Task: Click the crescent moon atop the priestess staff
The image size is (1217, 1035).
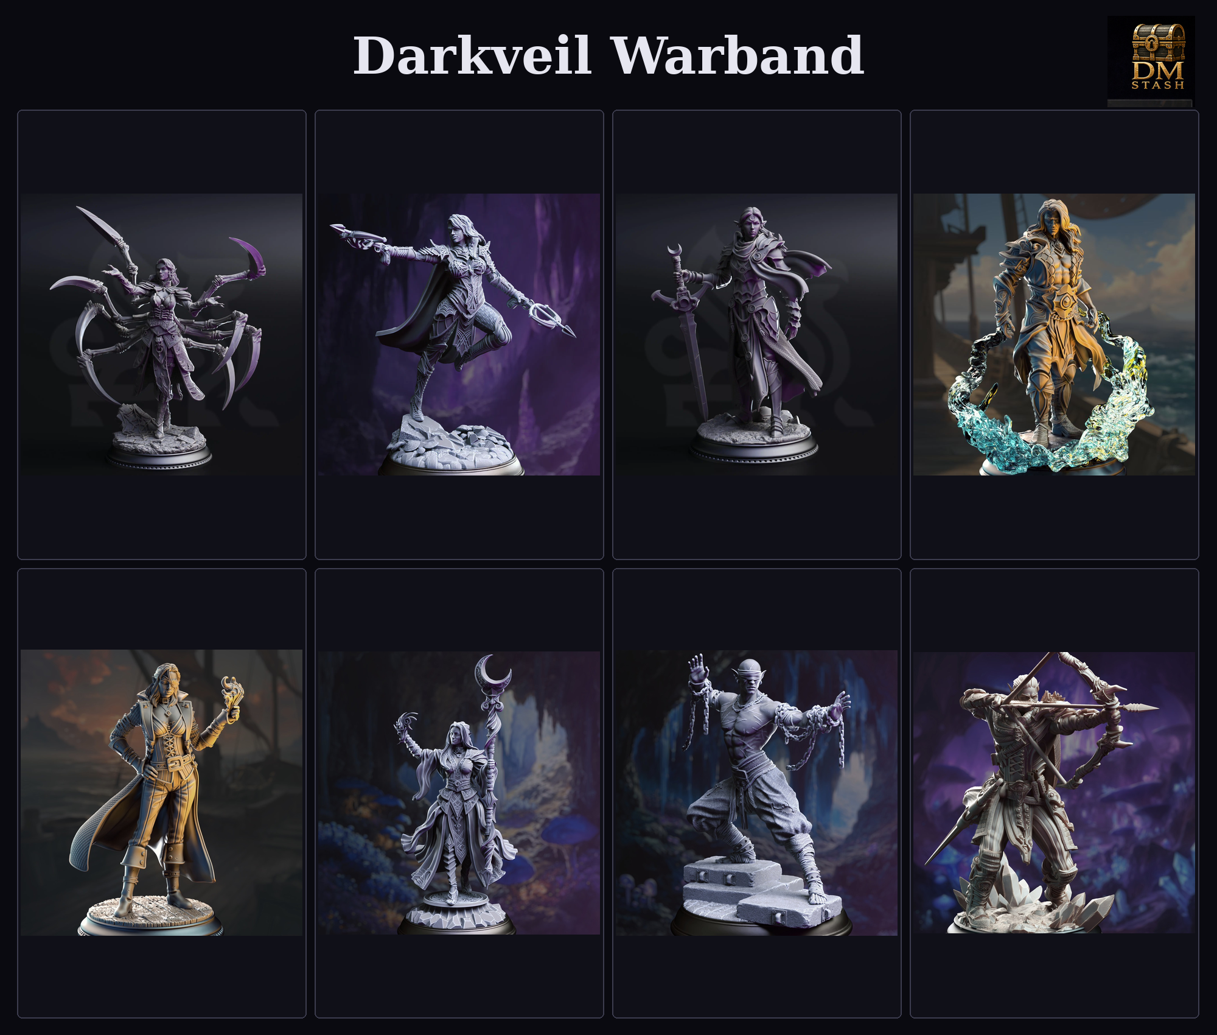Action: coord(493,670)
